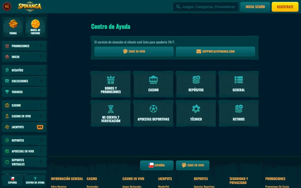Click the NEW badge next to Jackpots
Viewport: 301px width, 188px height.
(x=40, y=127)
